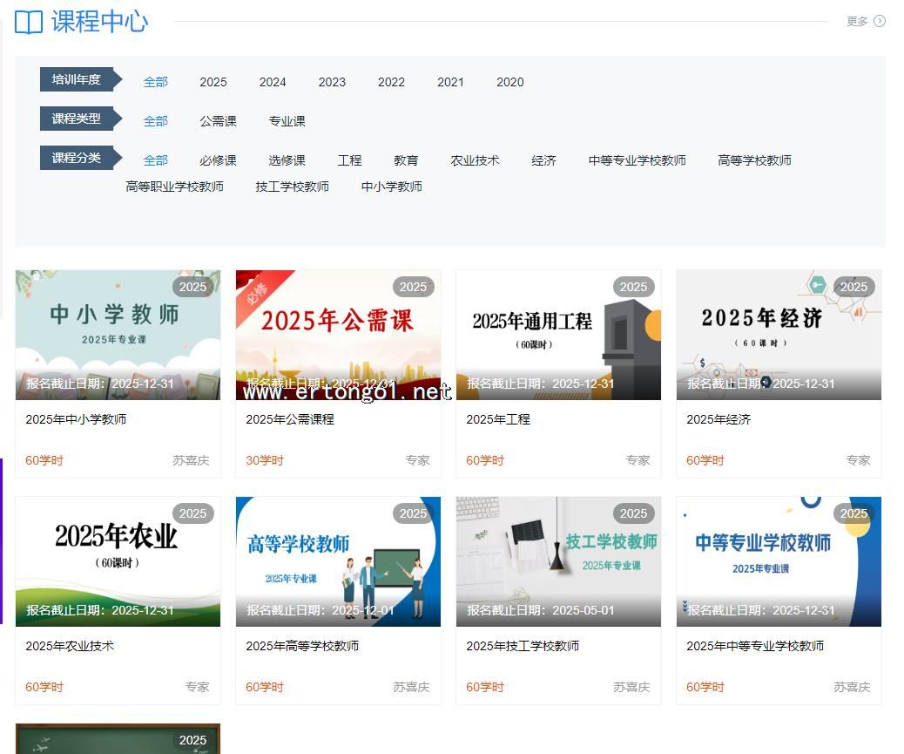Image resolution: width=904 pixels, height=754 pixels.
Task: Click the 培训年度 filter label
Action: coord(77,79)
